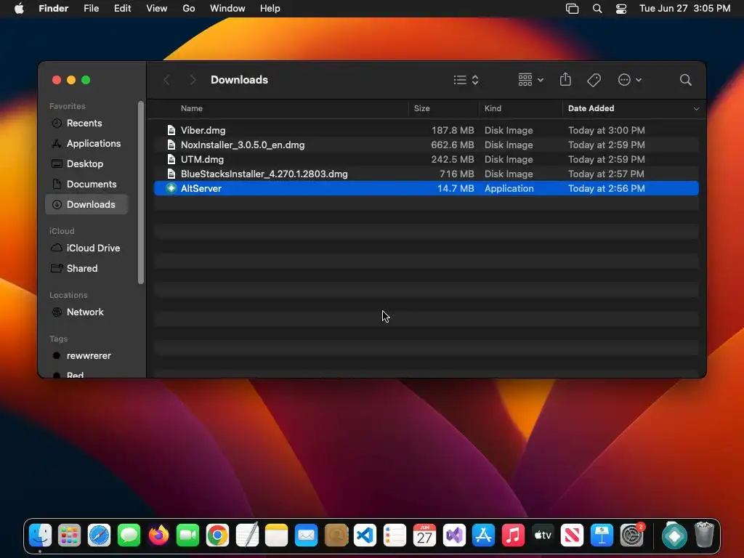Select the AltServer application row
Screen dimensions: 744x558
pos(426,188)
